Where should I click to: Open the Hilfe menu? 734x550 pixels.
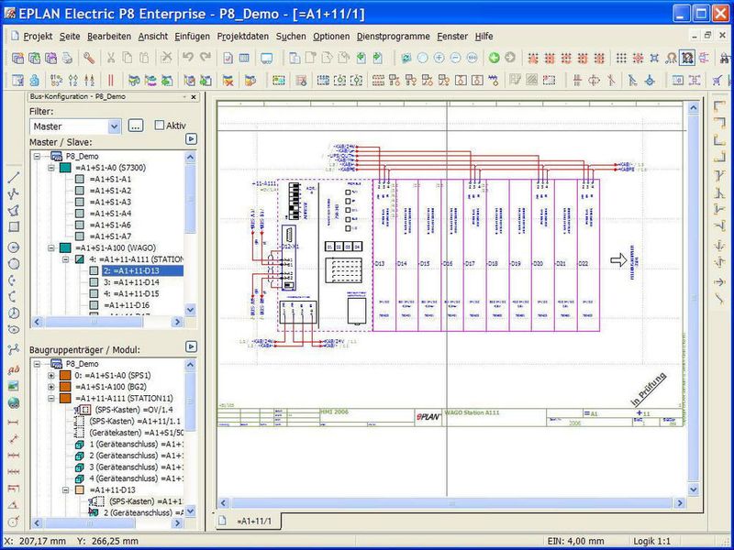coord(484,37)
